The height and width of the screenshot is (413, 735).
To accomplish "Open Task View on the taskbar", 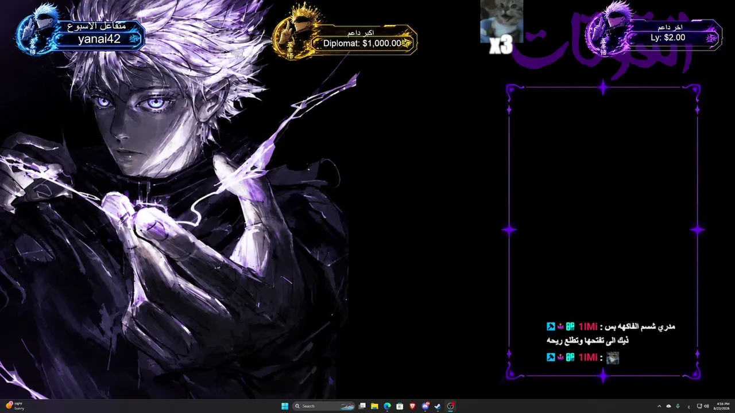I will coord(362,406).
